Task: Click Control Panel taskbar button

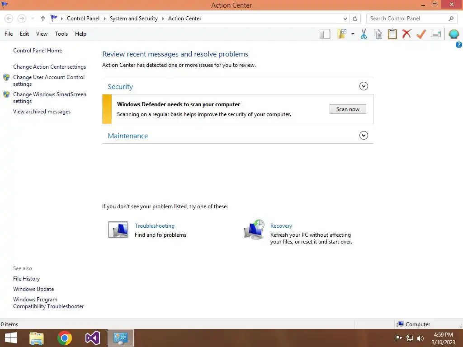Action: [120, 338]
